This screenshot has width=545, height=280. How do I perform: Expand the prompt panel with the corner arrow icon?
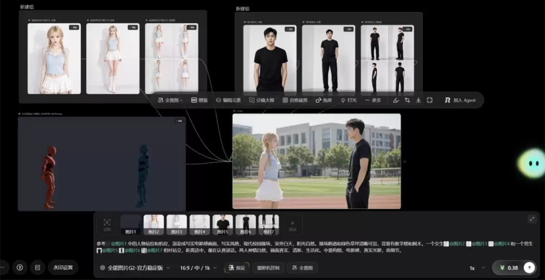click(532, 219)
